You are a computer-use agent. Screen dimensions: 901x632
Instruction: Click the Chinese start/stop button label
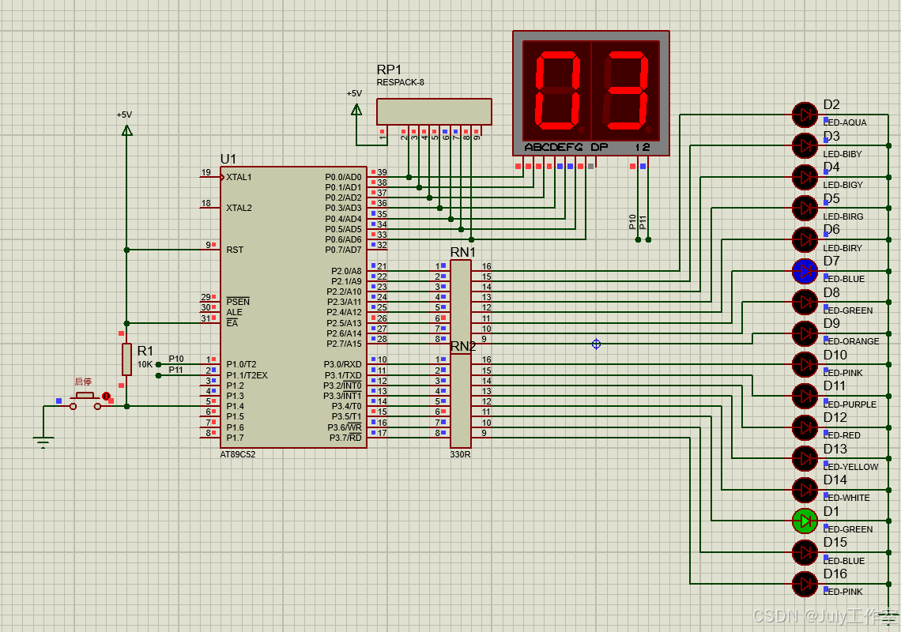83,382
